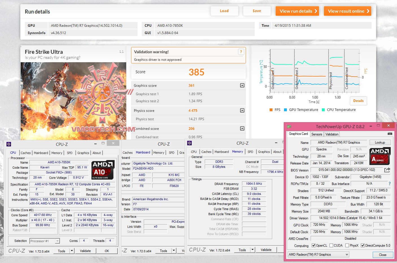Click the Validation warning help question mark

tap(241, 52)
